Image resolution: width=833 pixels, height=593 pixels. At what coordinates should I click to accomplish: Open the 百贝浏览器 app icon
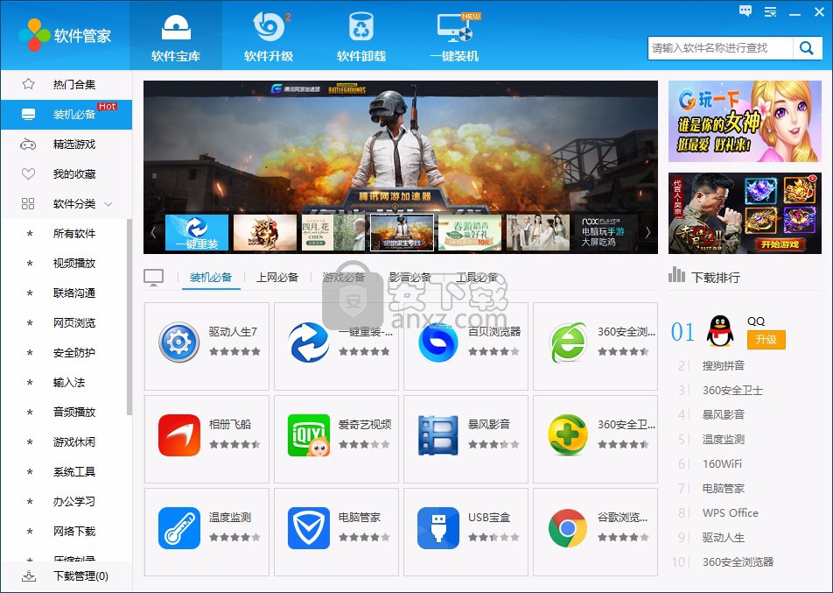[438, 342]
